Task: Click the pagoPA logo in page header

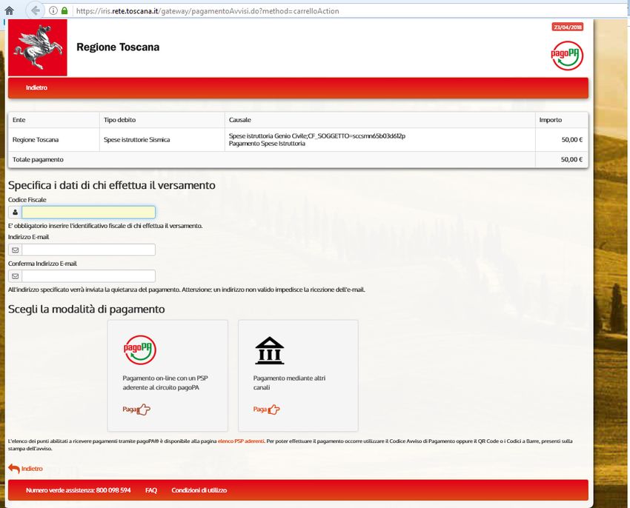Action: [x=567, y=56]
